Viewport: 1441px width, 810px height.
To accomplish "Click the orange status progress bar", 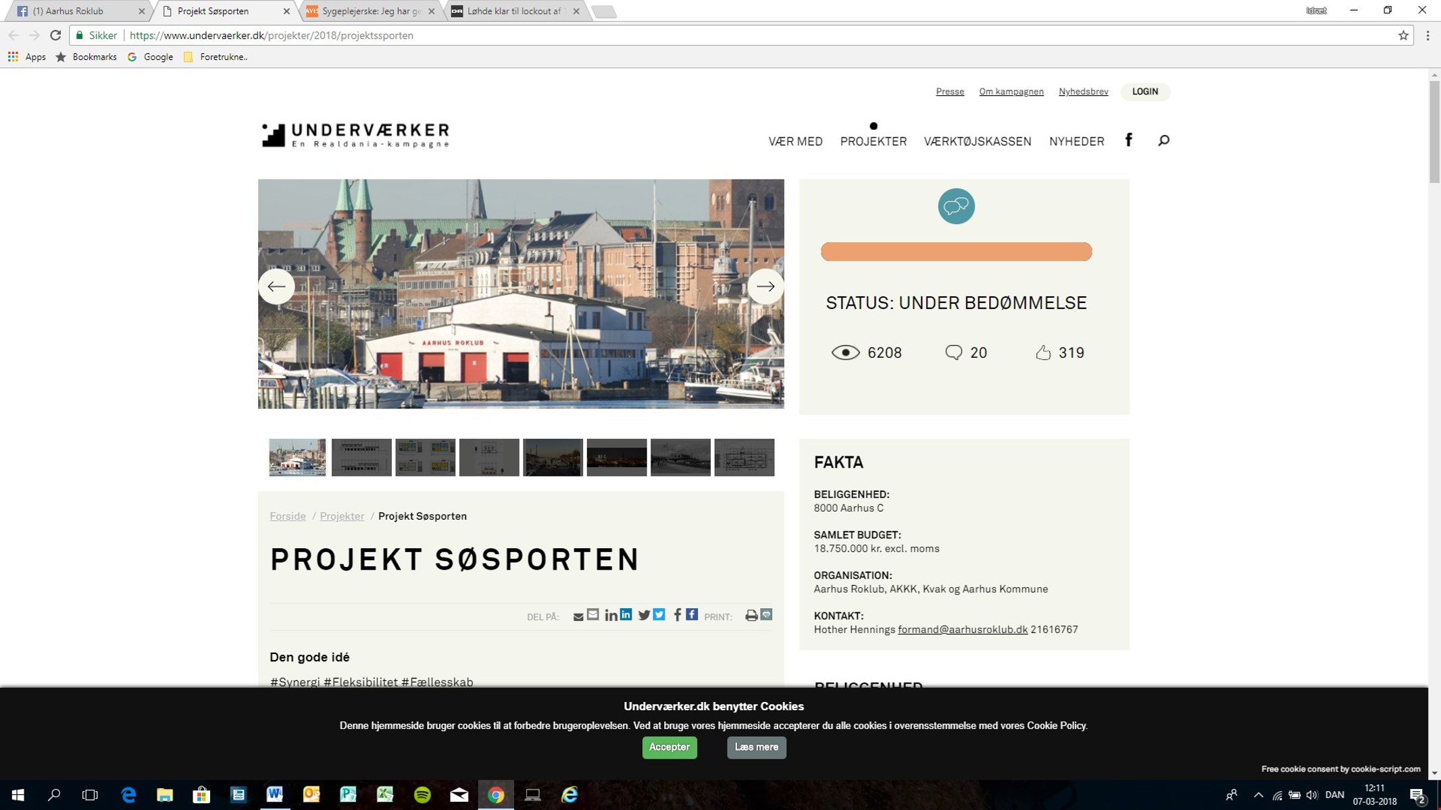I will point(956,252).
